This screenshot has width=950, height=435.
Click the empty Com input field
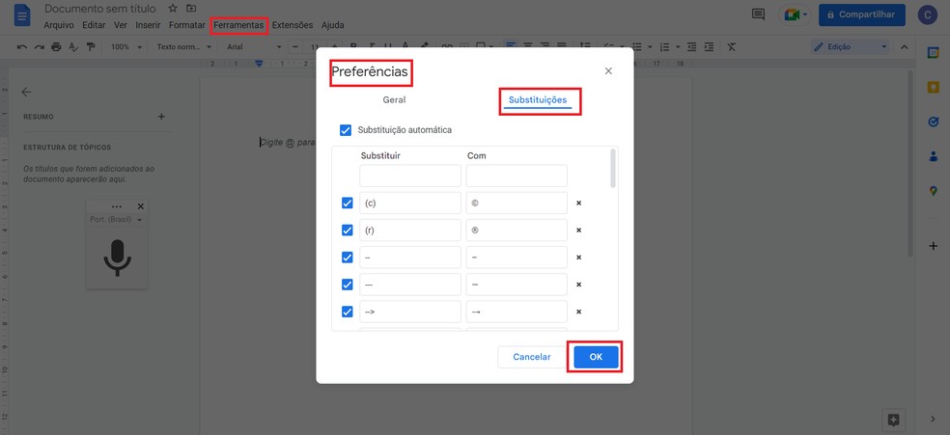517,177
